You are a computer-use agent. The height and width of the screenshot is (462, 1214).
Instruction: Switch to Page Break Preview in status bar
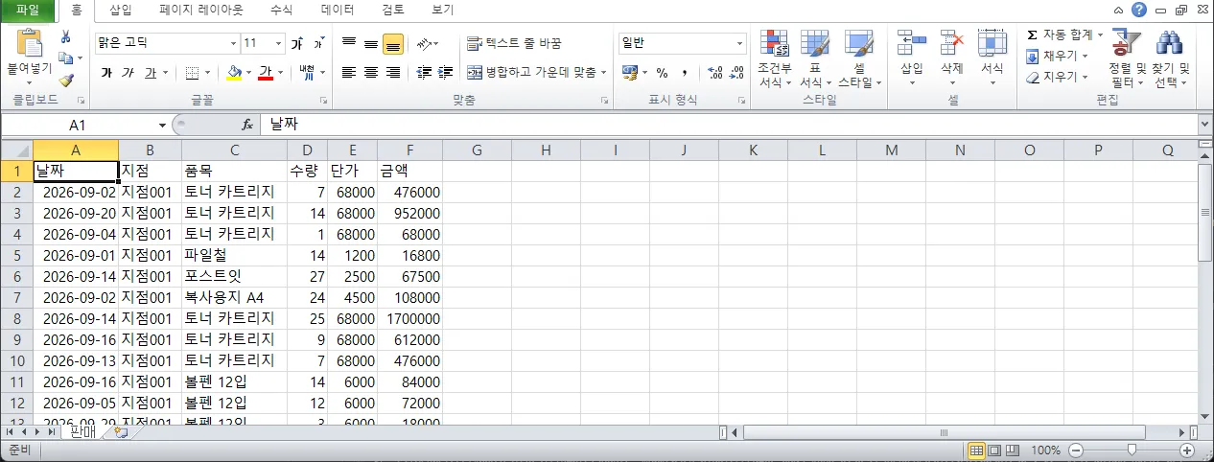click(1012, 450)
